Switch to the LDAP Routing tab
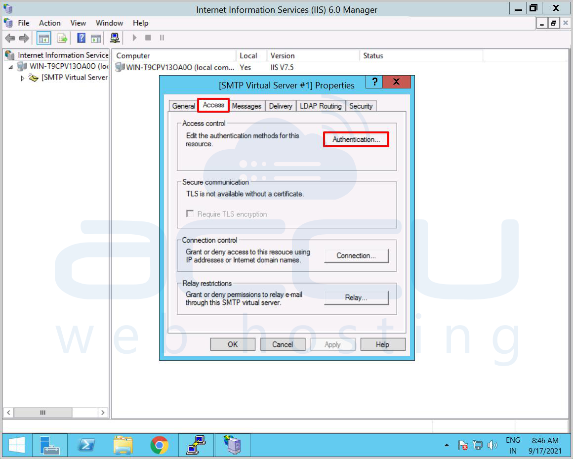Viewport: 573px width, 459px height. click(x=321, y=106)
